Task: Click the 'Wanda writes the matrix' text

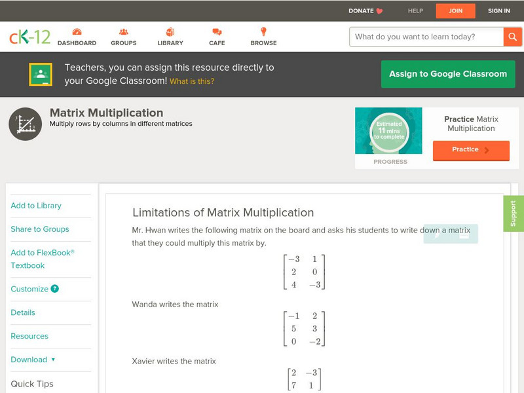Action: (x=175, y=305)
